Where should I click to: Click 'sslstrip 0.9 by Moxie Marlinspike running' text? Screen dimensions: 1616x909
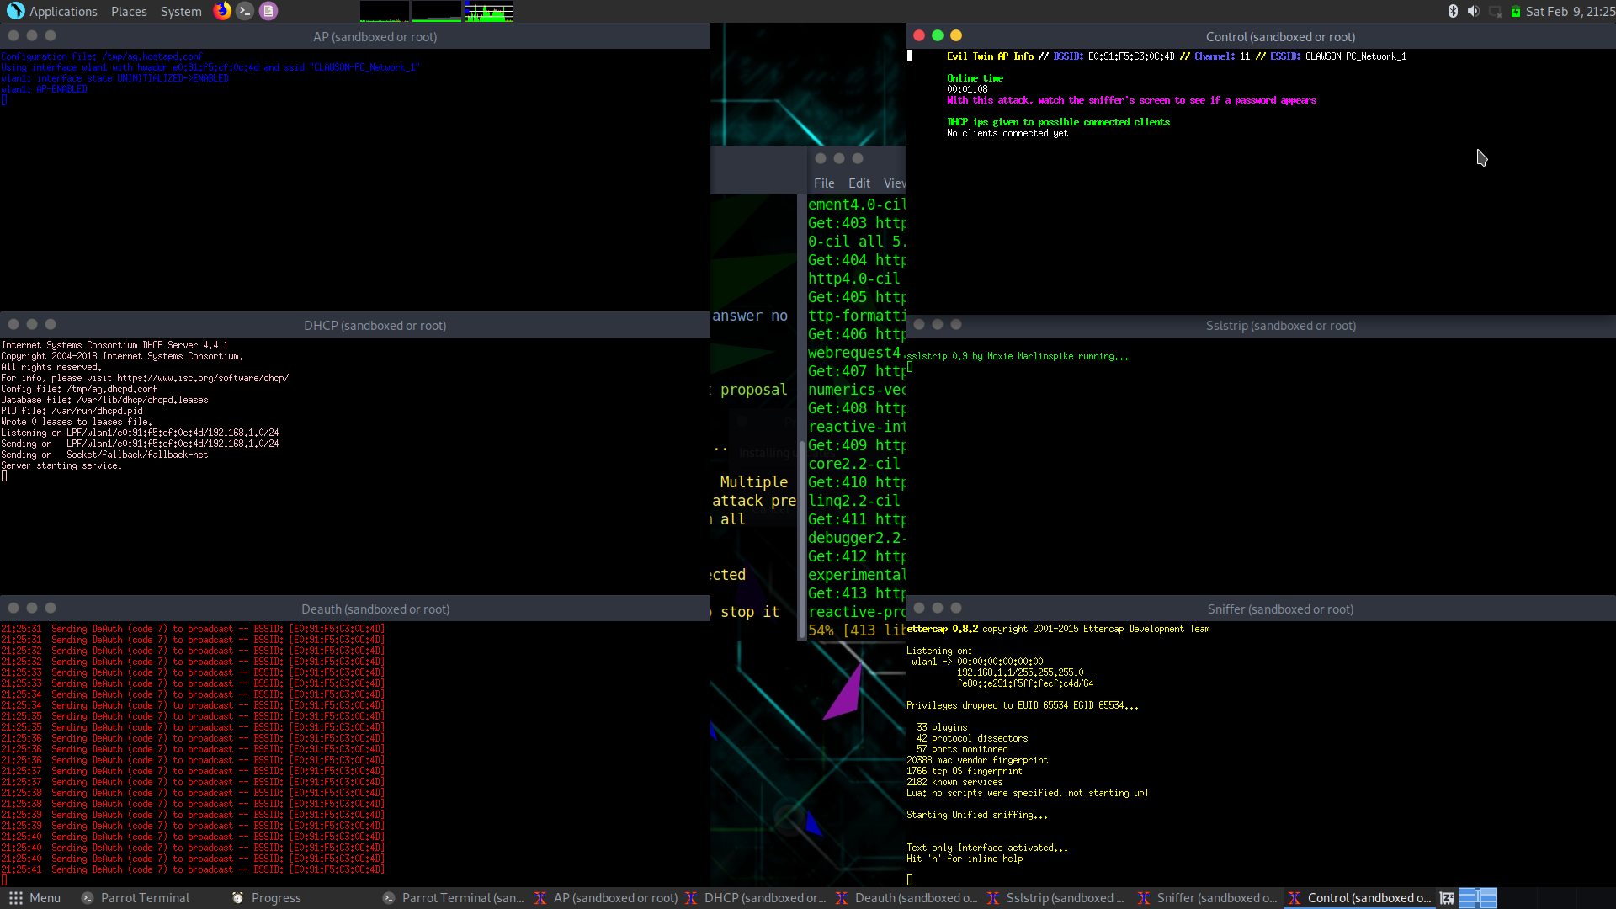pyautogui.click(x=1017, y=356)
